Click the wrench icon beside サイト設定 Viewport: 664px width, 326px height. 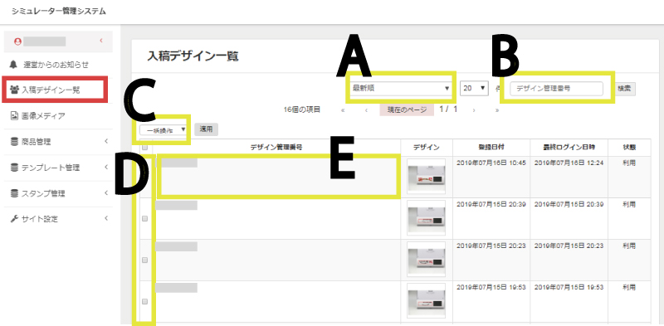(14, 219)
